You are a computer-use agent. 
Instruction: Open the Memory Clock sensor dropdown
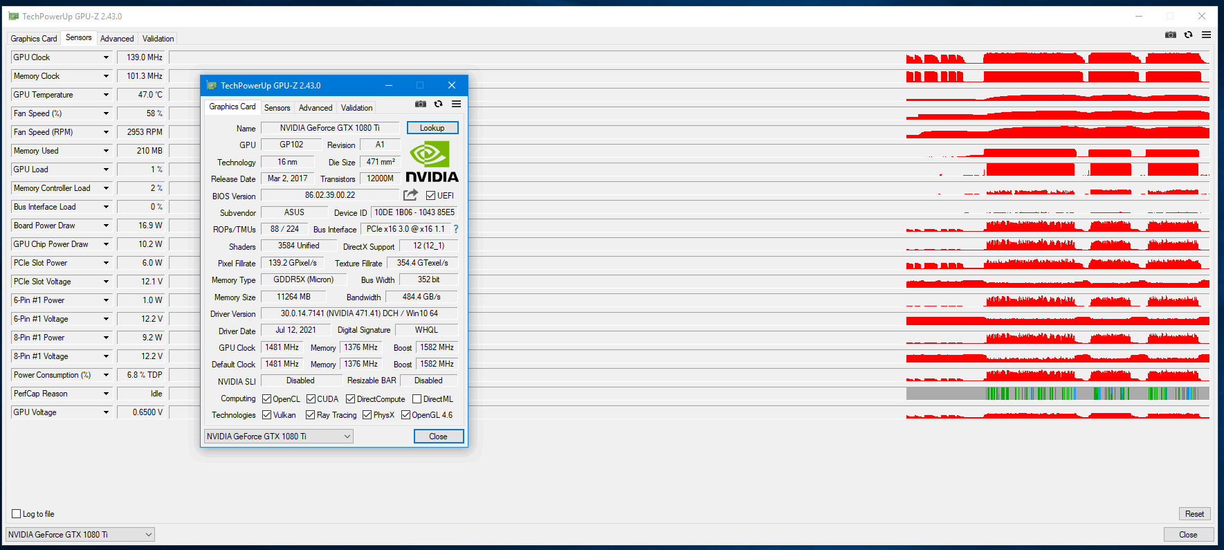click(106, 76)
